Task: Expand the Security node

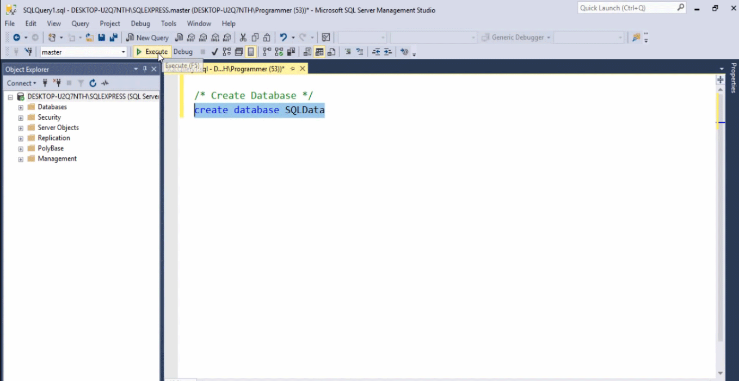Action: click(20, 117)
